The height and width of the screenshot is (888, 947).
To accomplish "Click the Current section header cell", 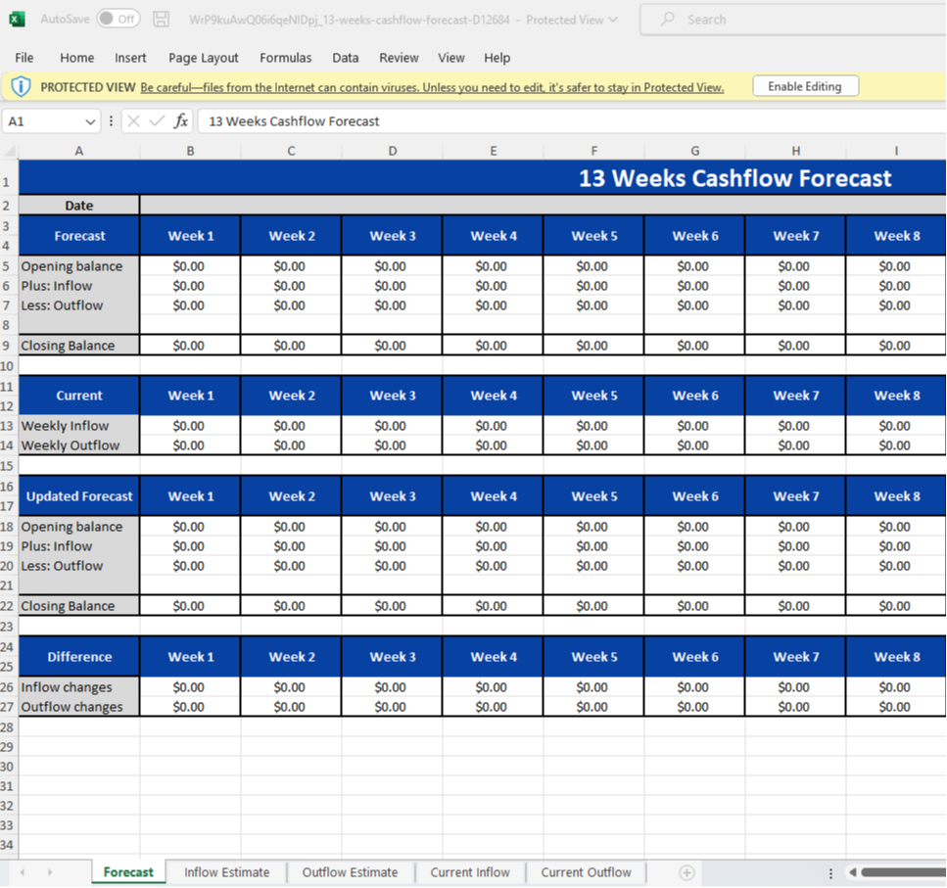I will click(x=79, y=396).
